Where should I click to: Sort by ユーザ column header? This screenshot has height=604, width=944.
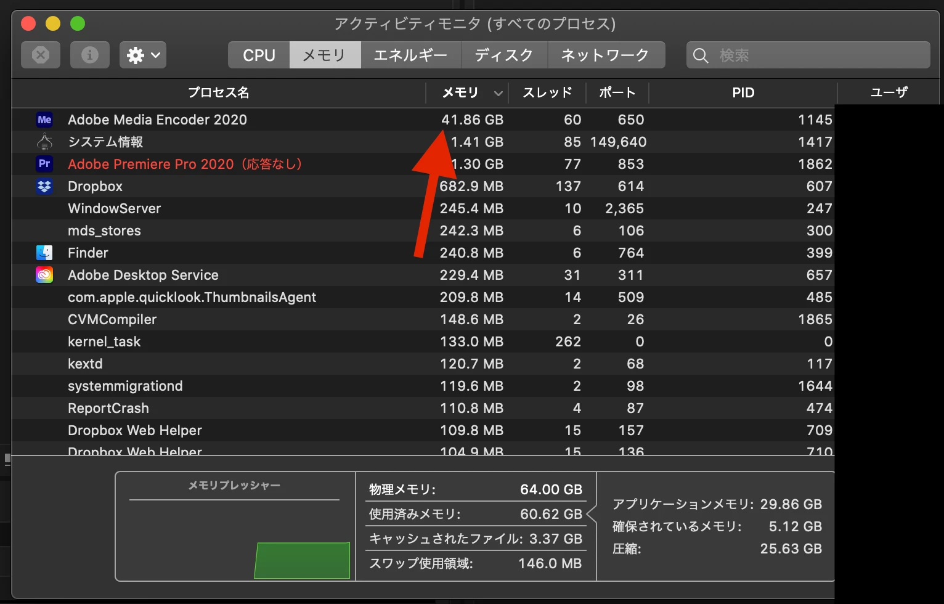point(889,92)
